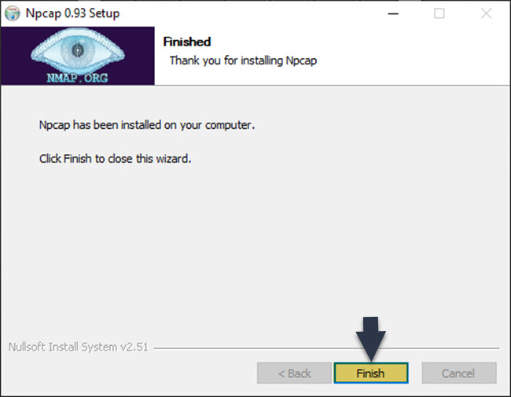Click the Npcap 0.93 Setup title text

(x=72, y=13)
